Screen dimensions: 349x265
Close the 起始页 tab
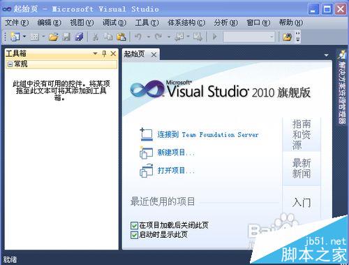(154, 55)
